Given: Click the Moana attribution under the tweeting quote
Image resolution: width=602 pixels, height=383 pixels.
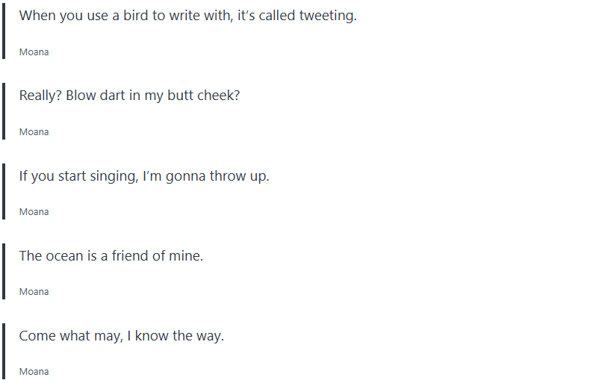Looking at the screenshot, I should point(34,52).
